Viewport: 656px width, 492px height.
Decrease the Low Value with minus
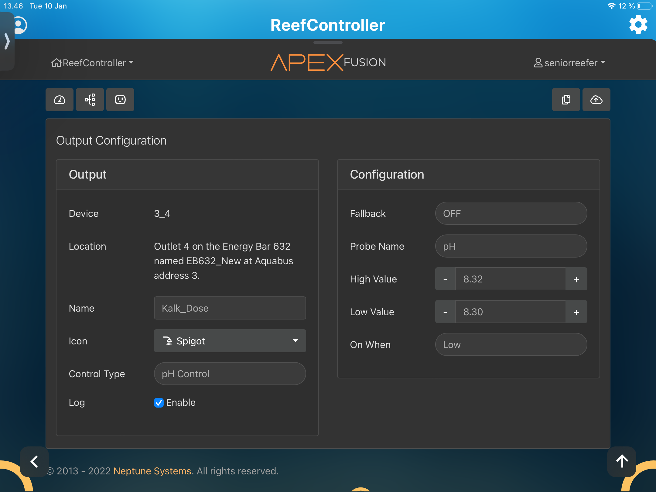[445, 312]
